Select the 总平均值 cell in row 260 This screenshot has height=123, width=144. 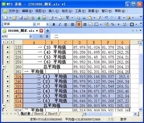tap(48, 67)
